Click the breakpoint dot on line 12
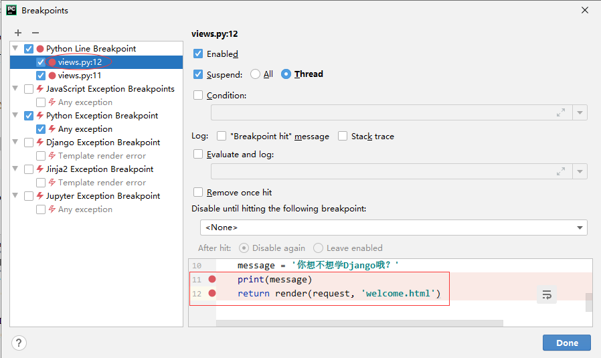The height and width of the screenshot is (358, 601). click(212, 293)
